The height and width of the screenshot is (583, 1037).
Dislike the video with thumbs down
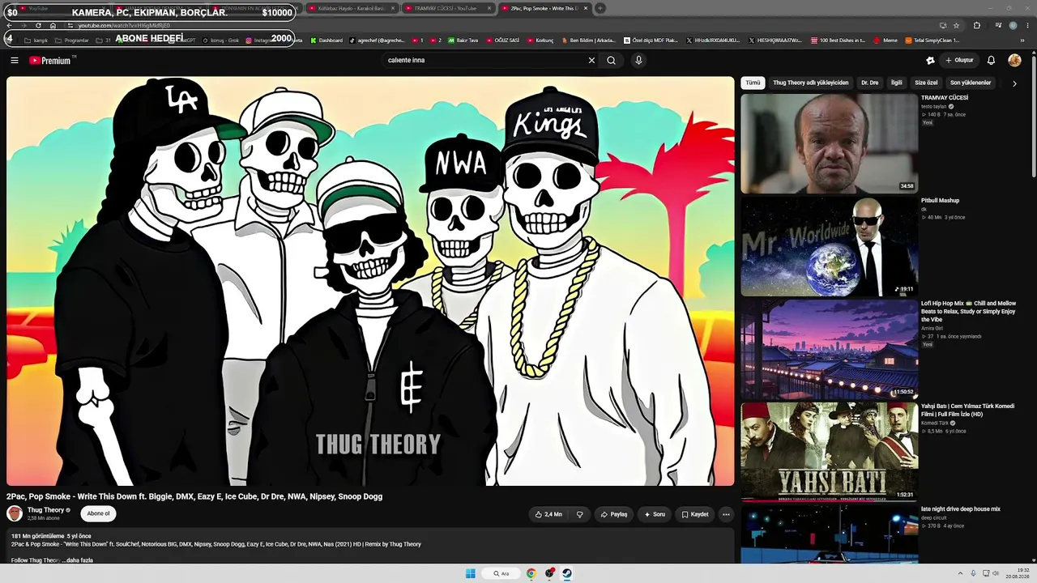tap(579, 514)
